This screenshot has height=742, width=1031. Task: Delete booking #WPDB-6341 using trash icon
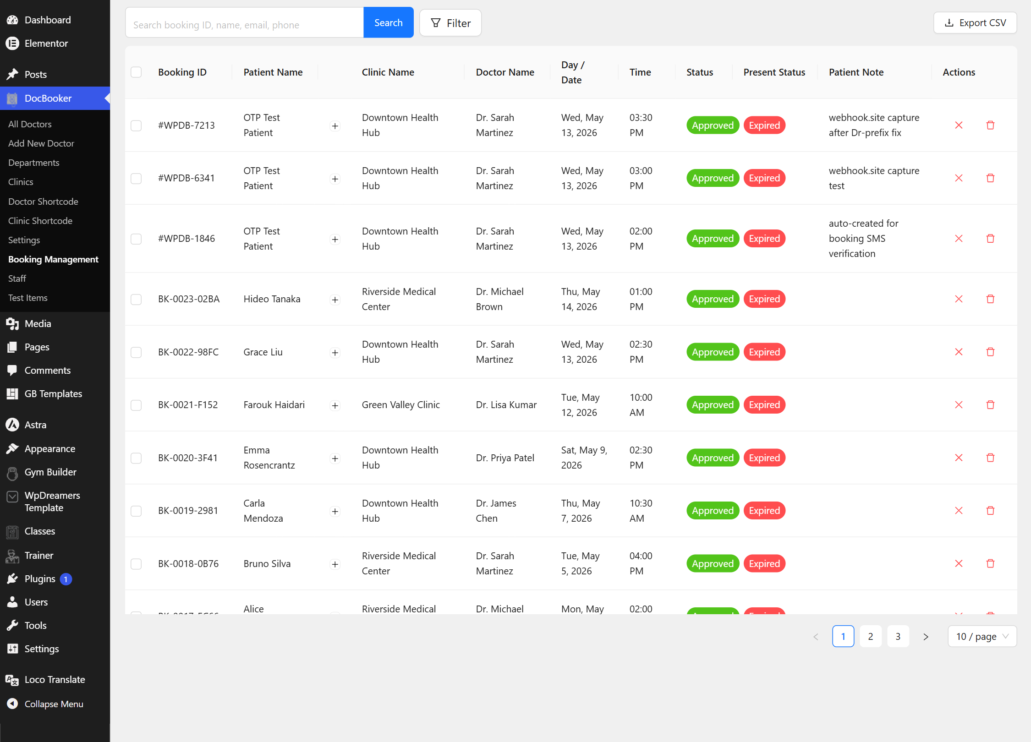coord(990,178)
